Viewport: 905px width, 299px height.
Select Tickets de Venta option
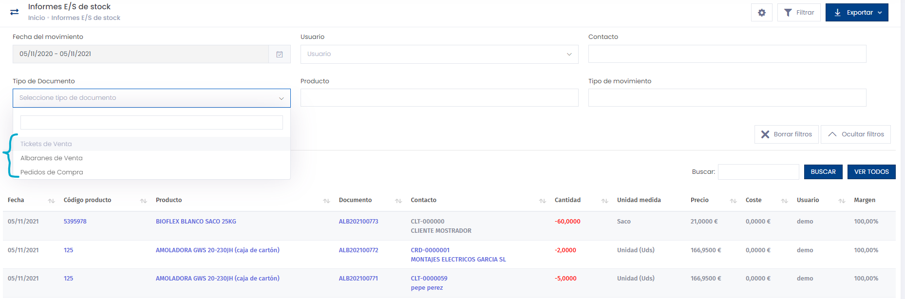[151, 144]
